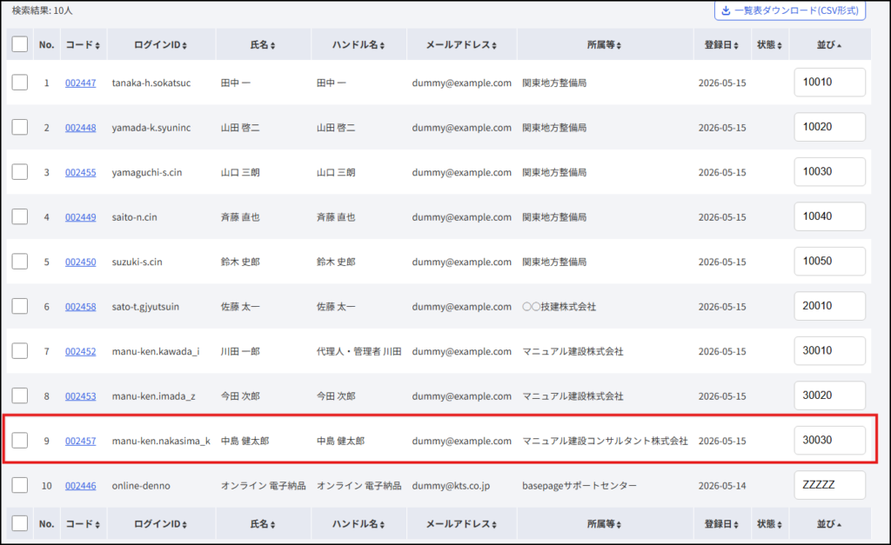Sort by 登録日 in top header
Image resolution: width=891 pixels, height=545 pixels.
721,45
